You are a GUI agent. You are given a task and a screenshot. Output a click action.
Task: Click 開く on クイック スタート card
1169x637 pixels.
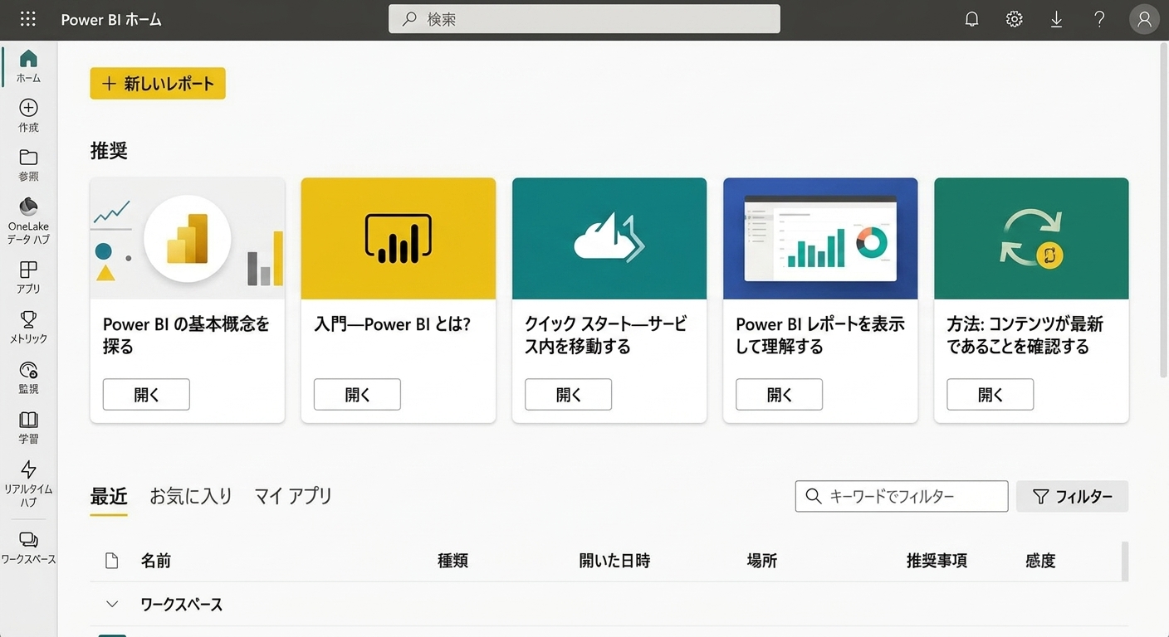[x=568, y=395]
